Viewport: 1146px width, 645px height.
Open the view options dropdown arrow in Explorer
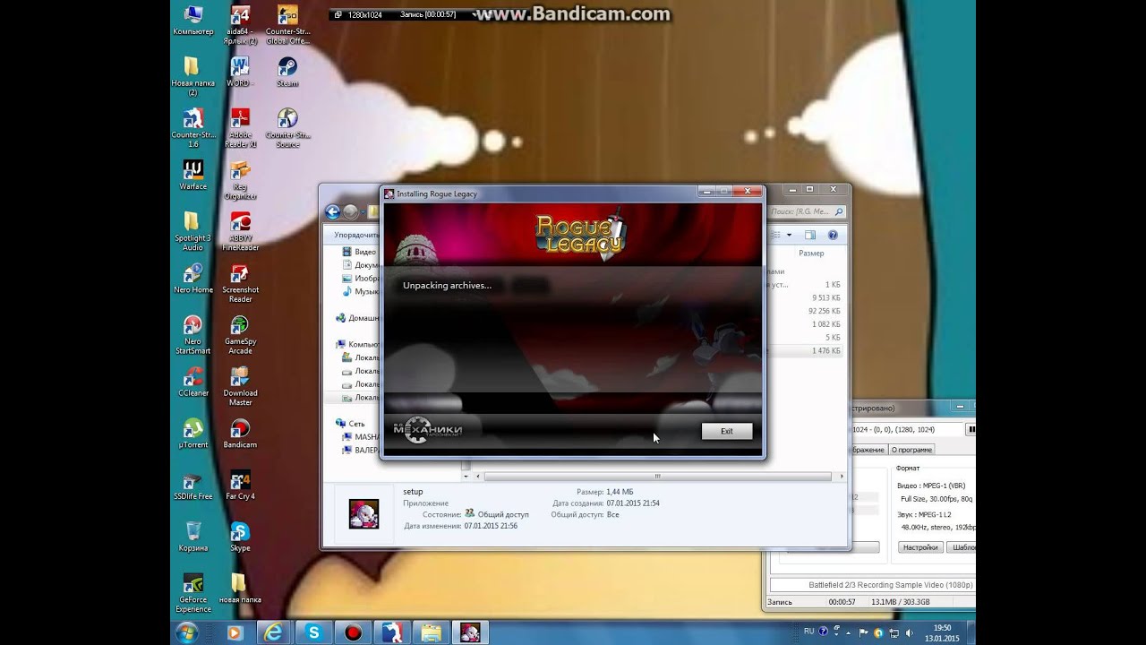coord(789,235)
